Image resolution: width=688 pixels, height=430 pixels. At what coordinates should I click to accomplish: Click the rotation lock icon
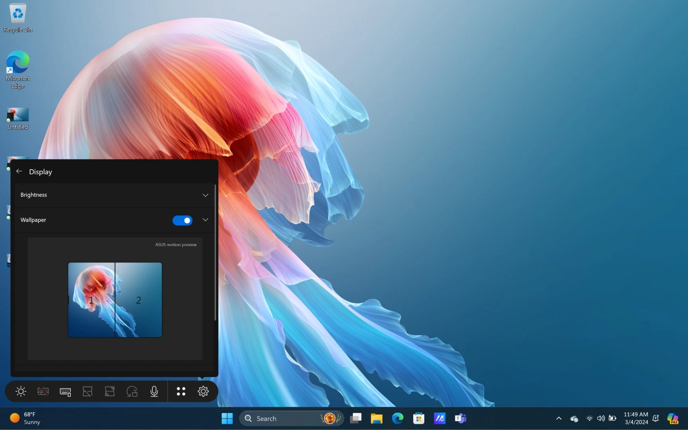[x=132, y=392]
